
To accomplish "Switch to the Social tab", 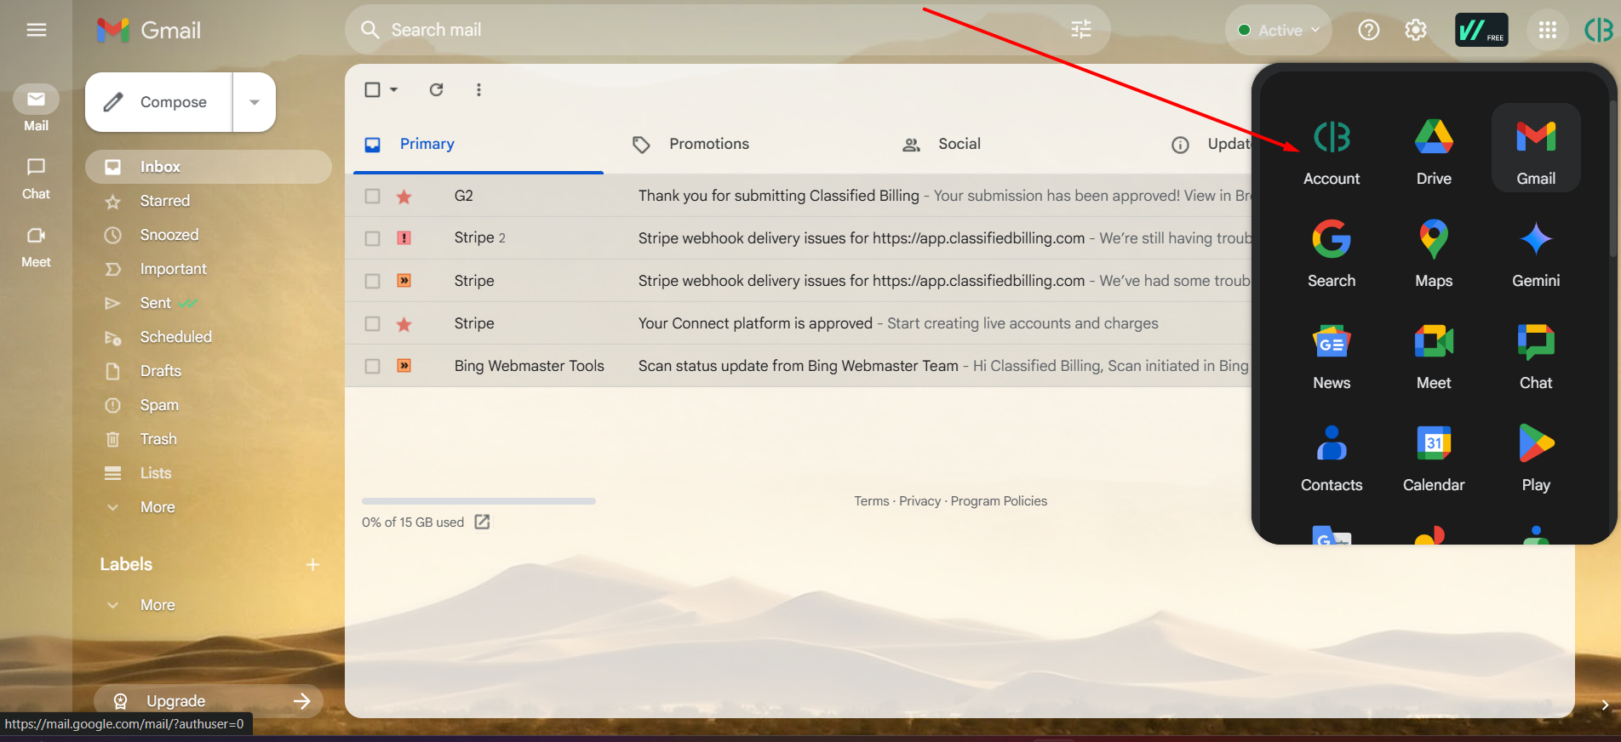I will pyautogui.click(x=959, y=144).
